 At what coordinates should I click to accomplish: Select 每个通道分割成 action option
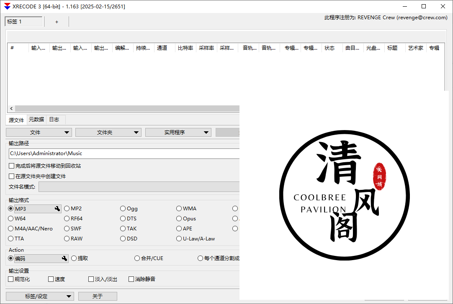[x=200, y=258]
